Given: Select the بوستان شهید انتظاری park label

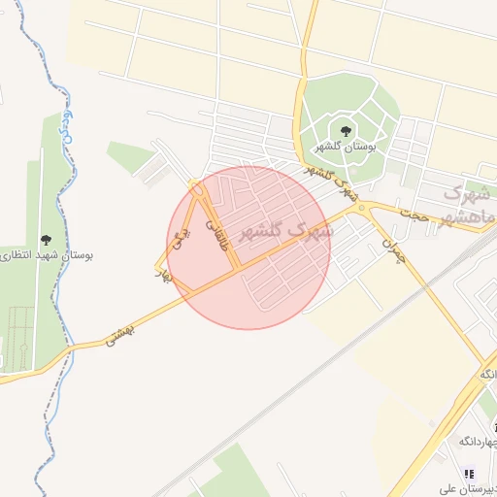Looking at the screenshot, I should pos(47,255).
